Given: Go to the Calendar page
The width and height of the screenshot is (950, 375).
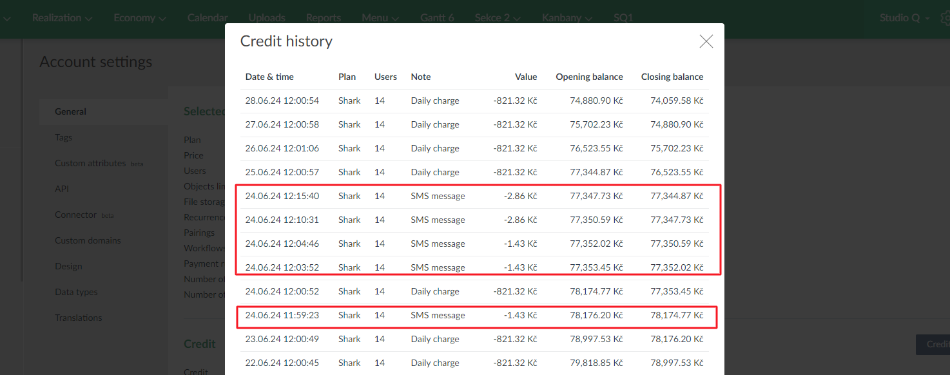Looking at the screenshot, I should (208, 18).
